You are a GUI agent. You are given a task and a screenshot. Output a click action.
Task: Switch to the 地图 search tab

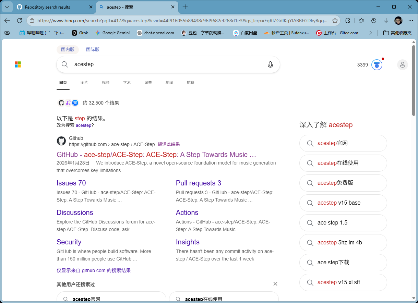tap(169, 83)
